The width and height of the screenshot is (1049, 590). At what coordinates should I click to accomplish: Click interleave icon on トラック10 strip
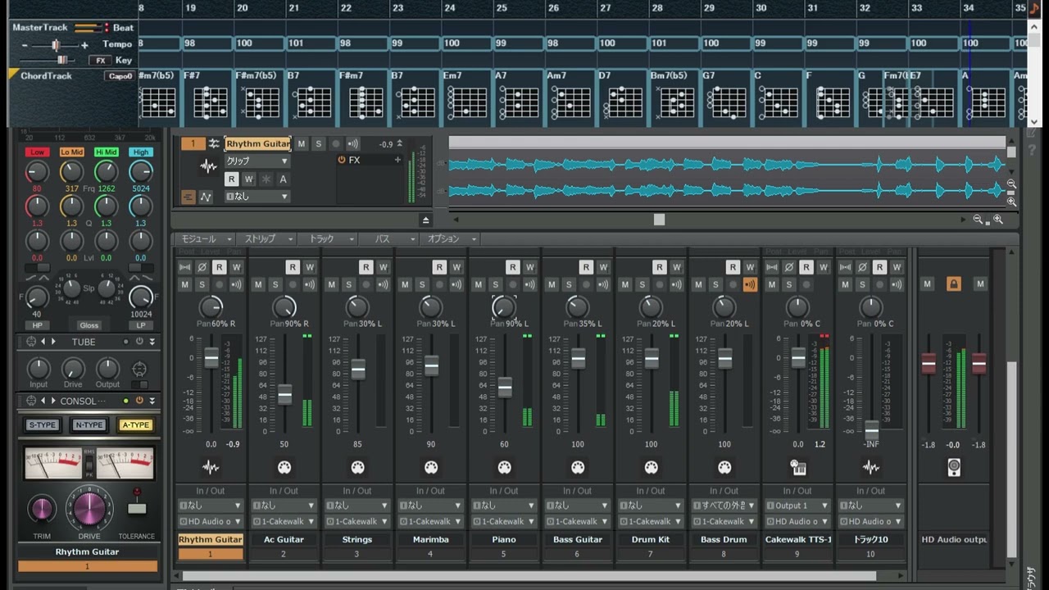pyautogui.click(x=845, y=267)
